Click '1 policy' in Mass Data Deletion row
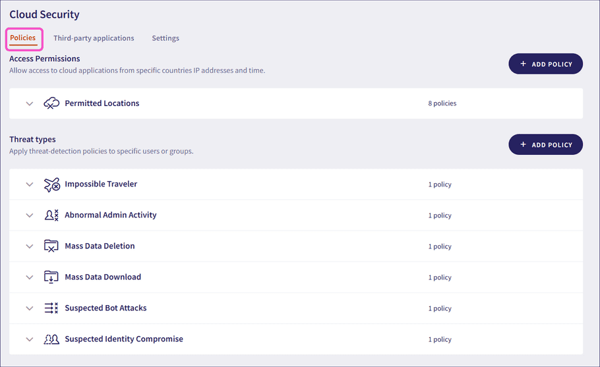Viewport: 600px width, 367px height. [440, 246]
